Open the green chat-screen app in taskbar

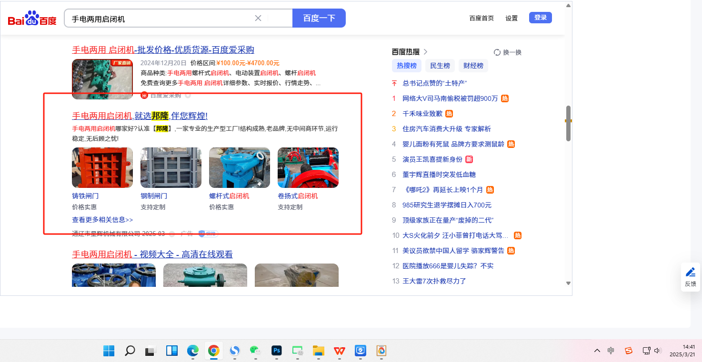tap(298, 351)
